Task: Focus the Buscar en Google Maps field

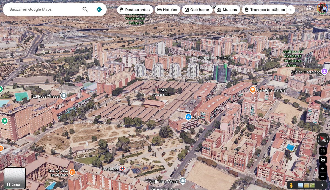Action: tap(44, 9)
